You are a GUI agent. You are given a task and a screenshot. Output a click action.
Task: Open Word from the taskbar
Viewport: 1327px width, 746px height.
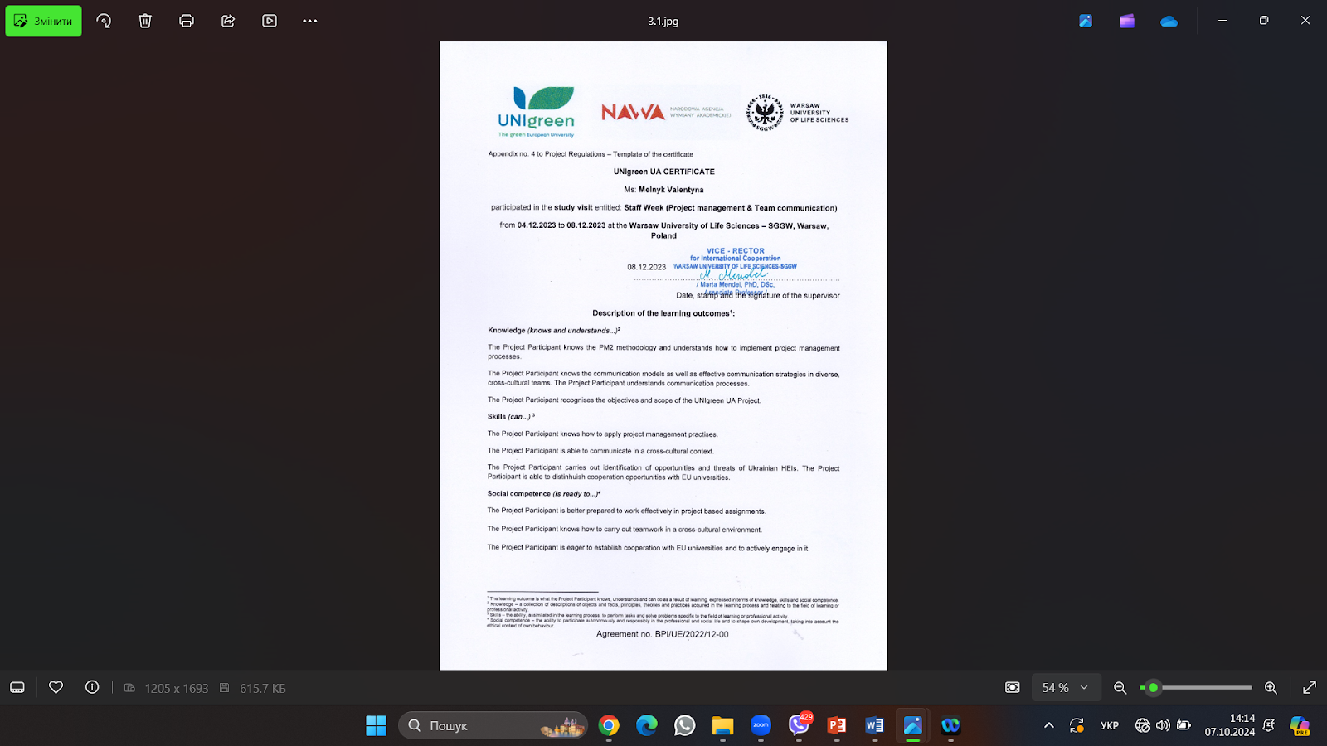[x=875, y=725]
